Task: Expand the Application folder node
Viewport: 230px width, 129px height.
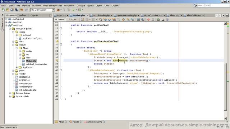Action: tap(17, 67)
